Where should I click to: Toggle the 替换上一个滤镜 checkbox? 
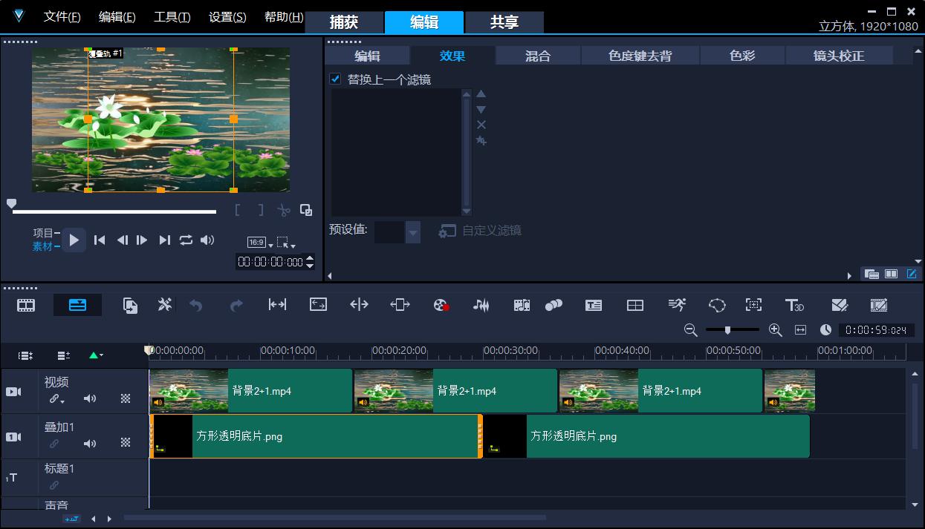pos(335,79)
